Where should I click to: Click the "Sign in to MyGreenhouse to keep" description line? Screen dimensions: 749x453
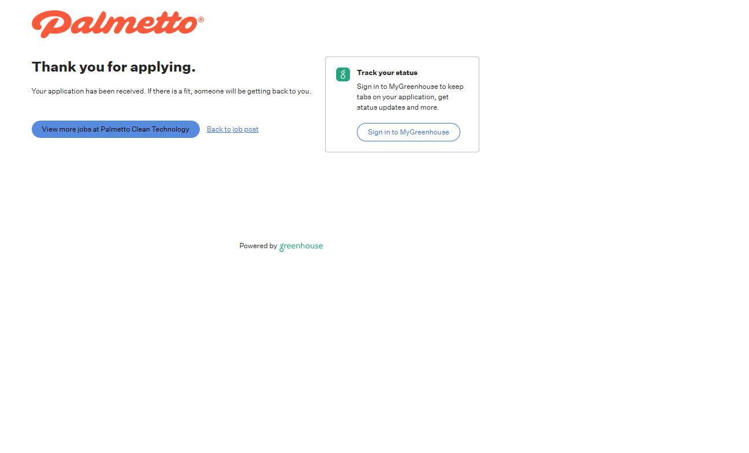point(410,87)
